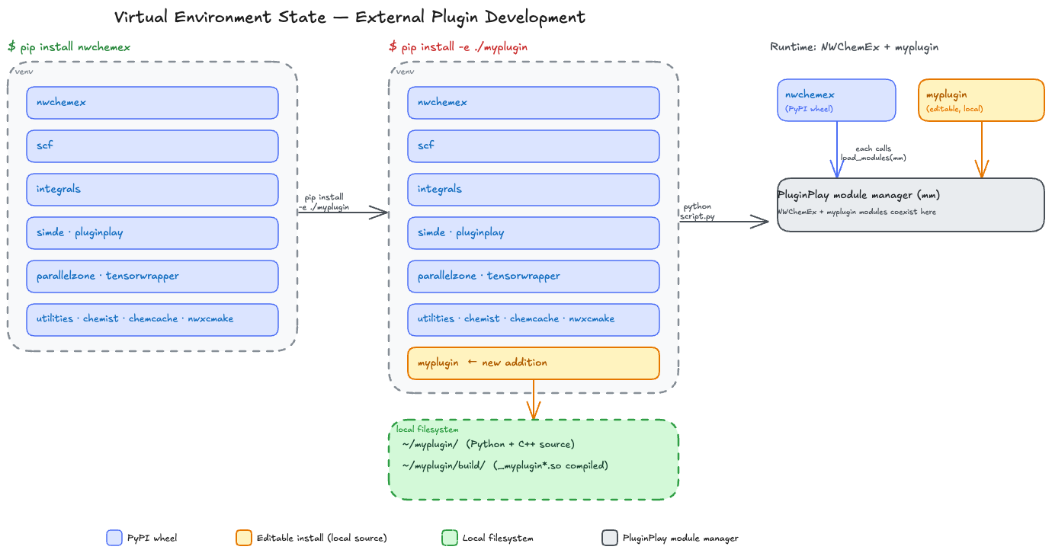The height and width of the screenshot is (553, 1052).
Task: Select the '$ pip install -e ./myplugin' heading
Action: (x=458, y=47)
